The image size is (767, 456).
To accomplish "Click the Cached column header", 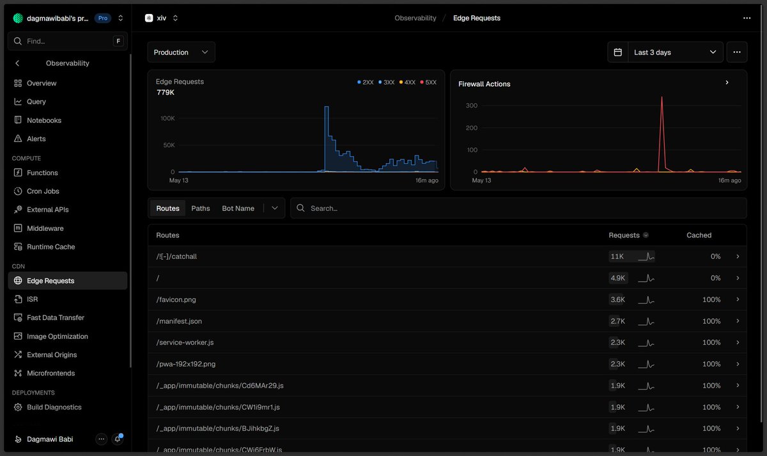I will tap(699, 235).
